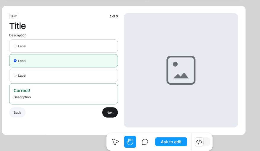260x151 pixels.
Task: Choose the comment bubble tool
Action: click(x=145, y=142)
